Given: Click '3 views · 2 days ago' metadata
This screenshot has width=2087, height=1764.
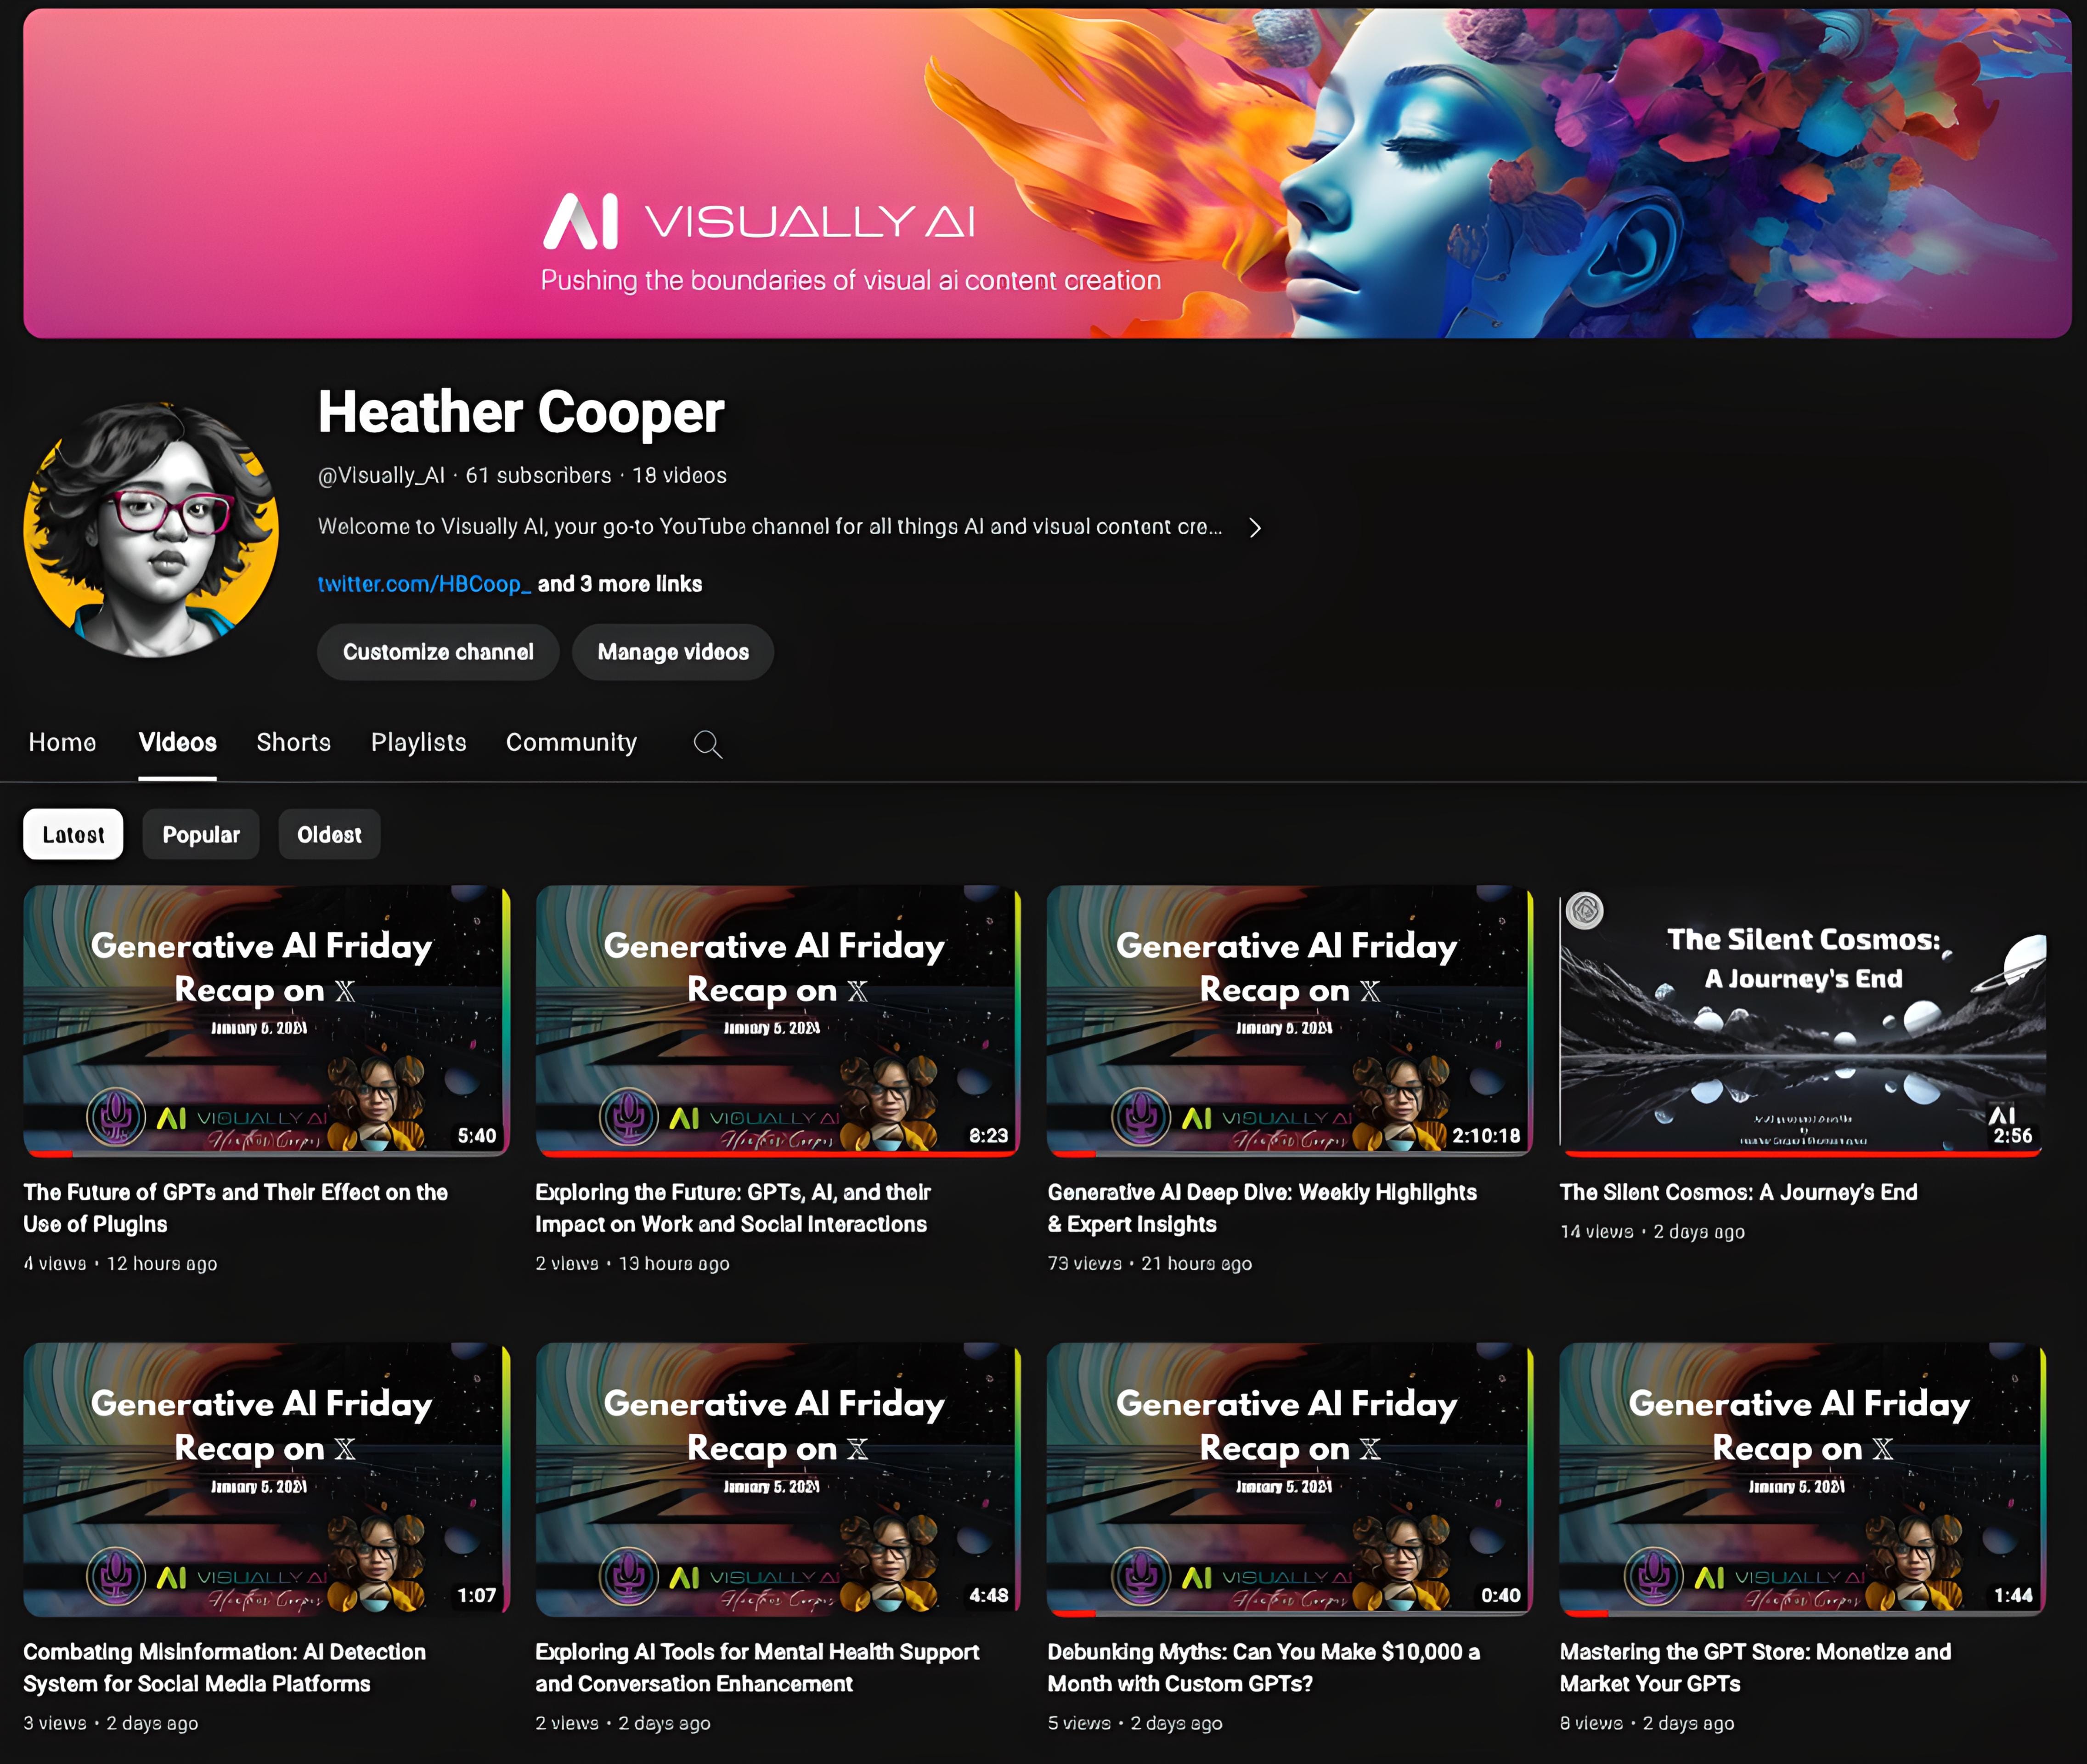Looking at the screenshot, I should point(110,1724).
